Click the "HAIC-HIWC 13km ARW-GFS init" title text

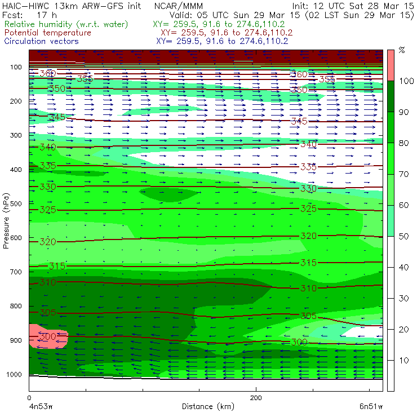point(71,6)
